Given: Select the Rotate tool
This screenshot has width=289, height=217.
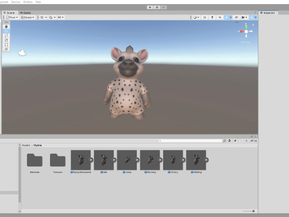Looking at the screenshot, I should click(6, 36).
